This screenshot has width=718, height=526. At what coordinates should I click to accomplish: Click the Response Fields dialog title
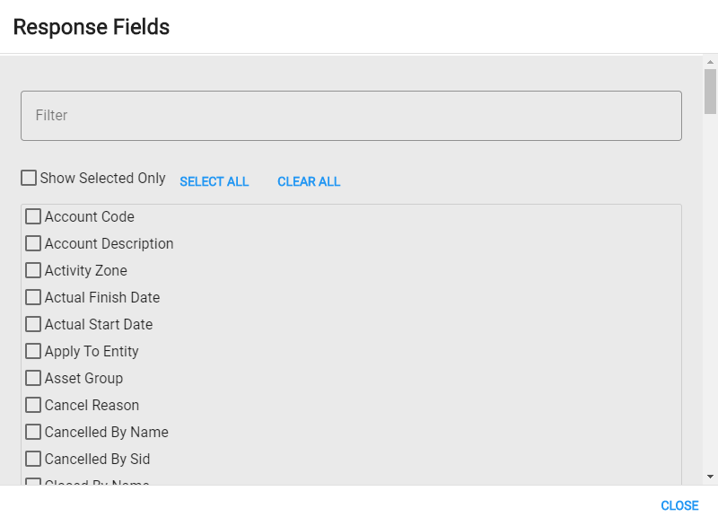click(91, 27)
